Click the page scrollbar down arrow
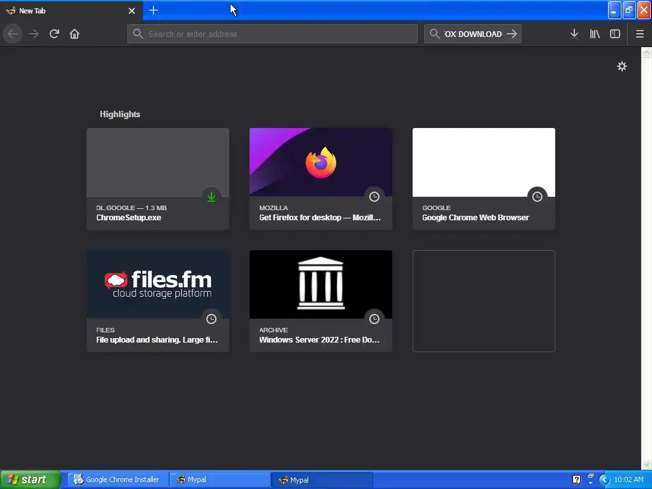This screenshot has width=652, height=489. point(646,464)
